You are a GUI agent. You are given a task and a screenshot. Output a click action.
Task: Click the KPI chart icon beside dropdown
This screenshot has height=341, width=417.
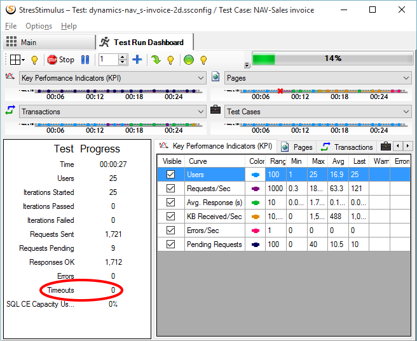pyautogui.click(x=10, y=76)
